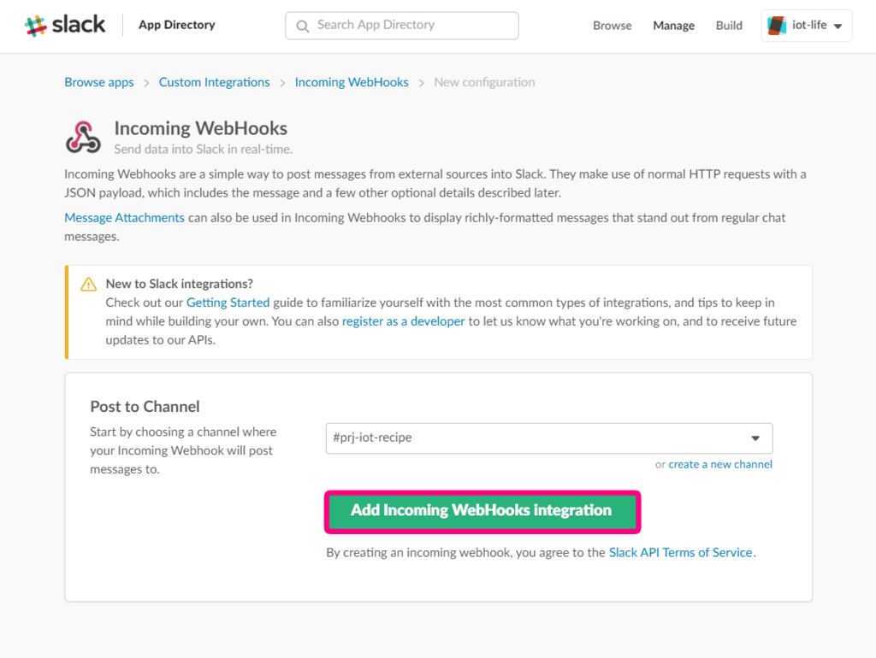Click the channel selector dropdown arrow

tap(755, 438)
